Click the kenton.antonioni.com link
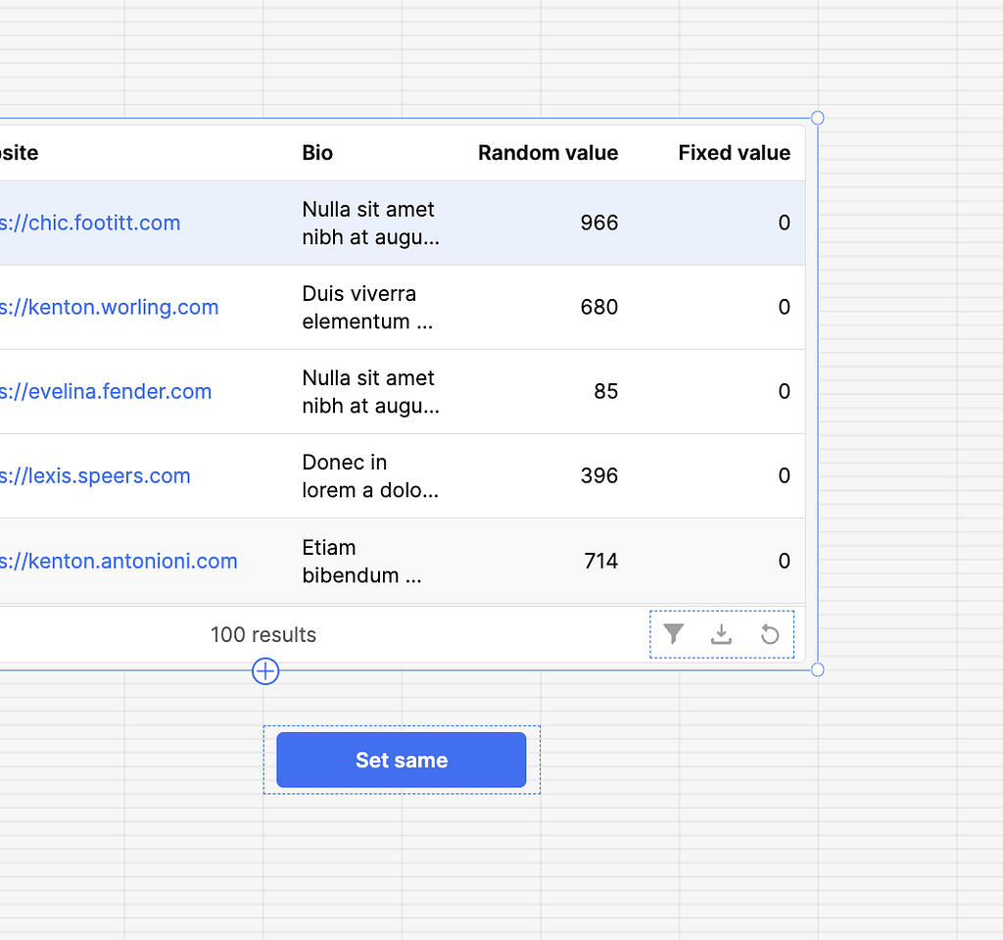1003x940 pixels. tap(119, 561)
